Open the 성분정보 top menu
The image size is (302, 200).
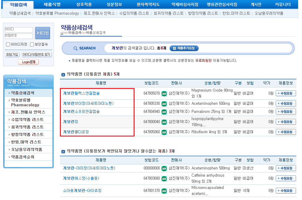[x=114, y=4]
